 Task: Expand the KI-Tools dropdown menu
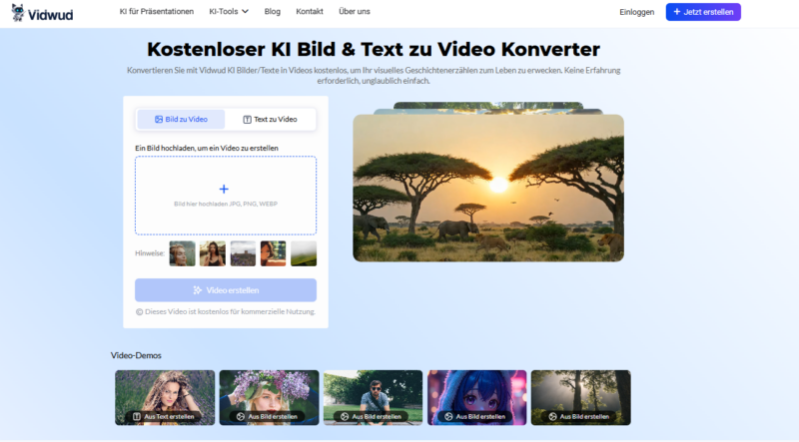tap(229, 12)
